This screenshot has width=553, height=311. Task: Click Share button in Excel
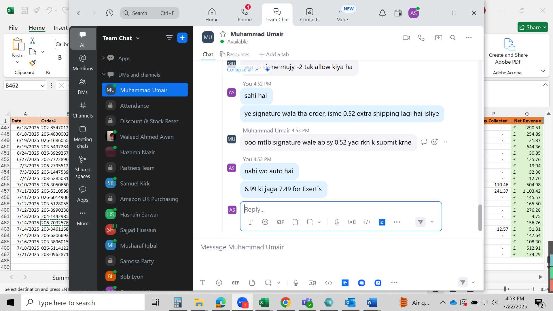coord(533,27)
